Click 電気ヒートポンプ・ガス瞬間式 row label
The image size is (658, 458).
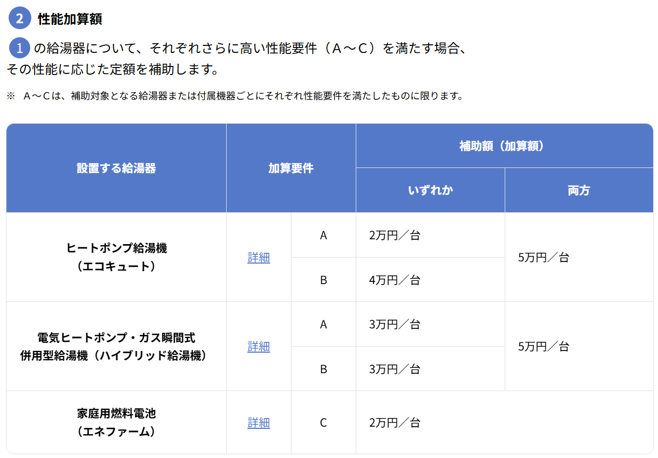click(116, 338)
